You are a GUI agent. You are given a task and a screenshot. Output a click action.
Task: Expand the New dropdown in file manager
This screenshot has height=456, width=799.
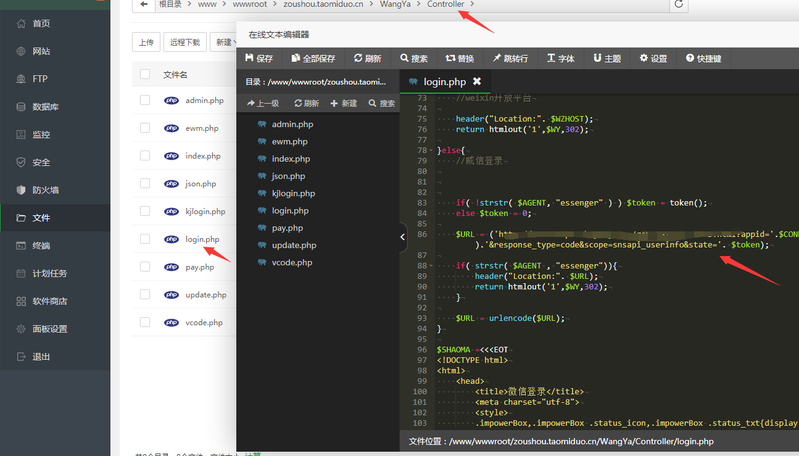coord(223,43)
